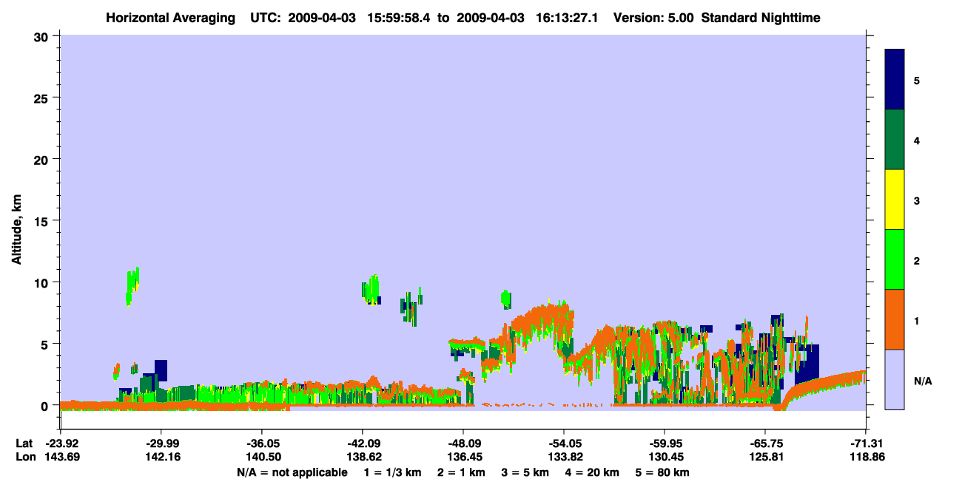
Task: Click the y-axis tick label 10
Action: point(43,282)
